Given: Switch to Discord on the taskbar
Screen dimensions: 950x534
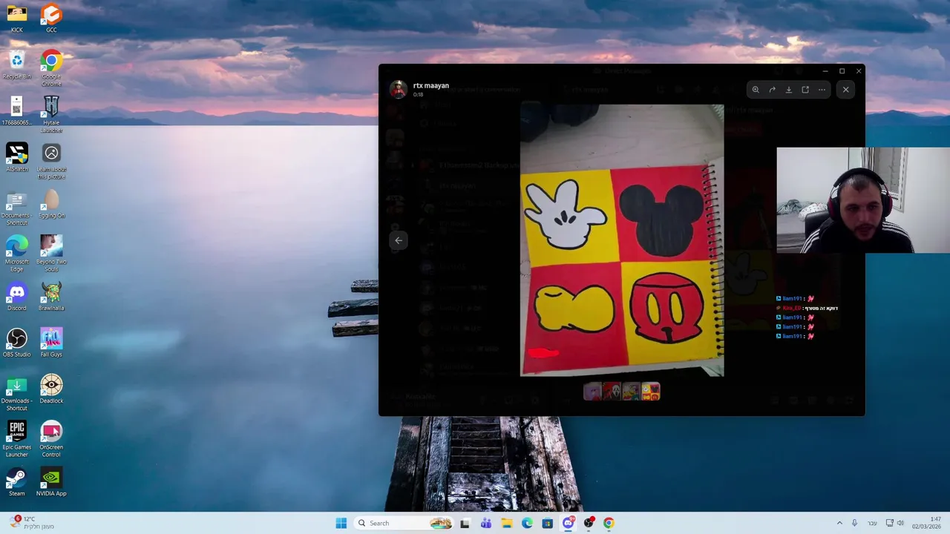Looking at the screenshot, I should pos(568,523).
